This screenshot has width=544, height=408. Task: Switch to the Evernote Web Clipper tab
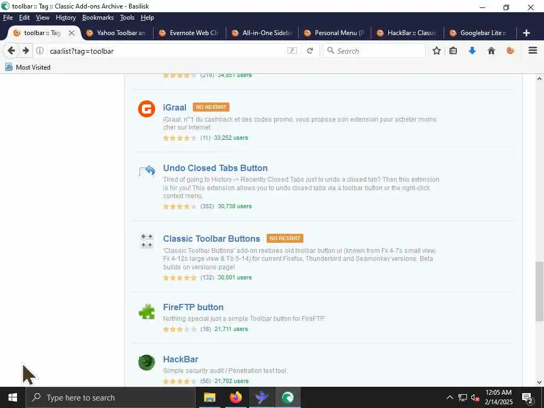(190, 33)
